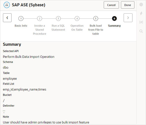Viewport: 146px width, 125px height.
Task: Click the Operation On Table label
Action: pyautogui.click(x=77, y=28)
